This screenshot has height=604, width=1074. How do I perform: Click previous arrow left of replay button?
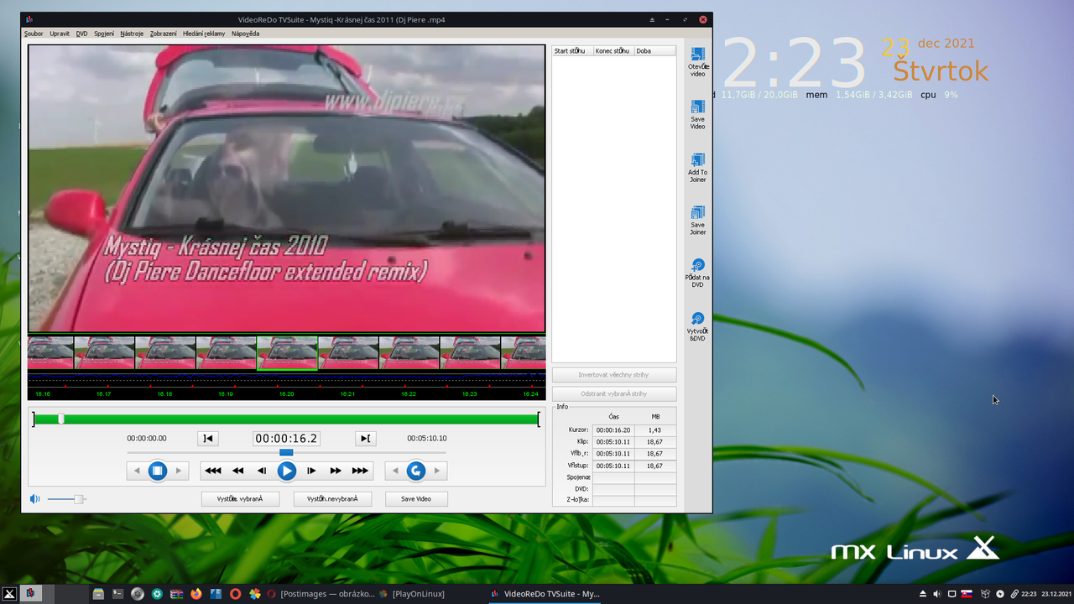coord(395,471)
